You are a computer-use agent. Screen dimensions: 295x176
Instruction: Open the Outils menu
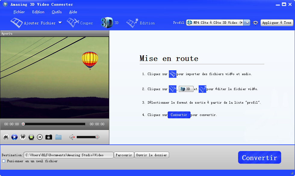(x=57, y=12)
